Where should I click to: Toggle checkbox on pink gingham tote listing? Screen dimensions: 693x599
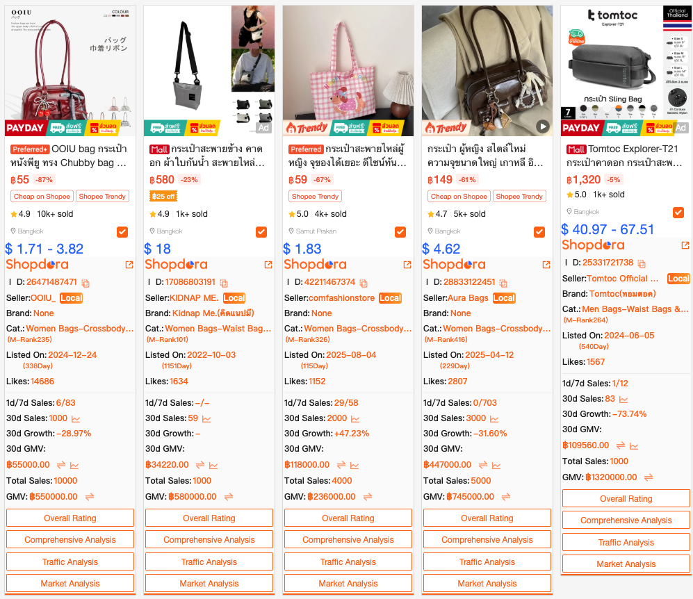400,232
